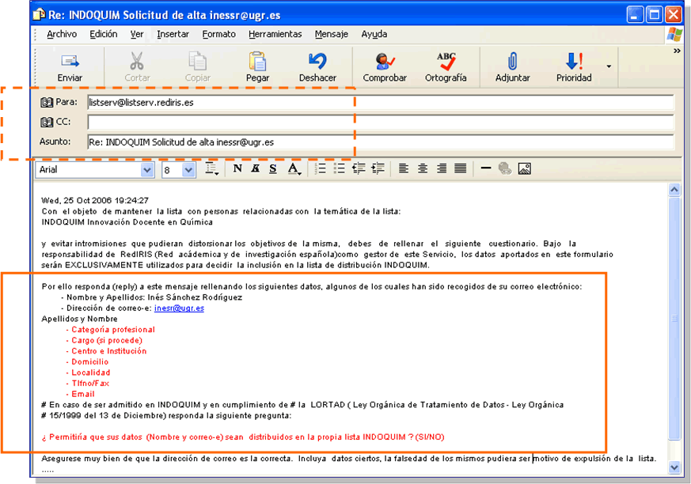Image resolution: width=691 pixels, height=484 pixels.
Task: Open the Herramientas menu
Action: pyautogui.click(x=275, y=34)
